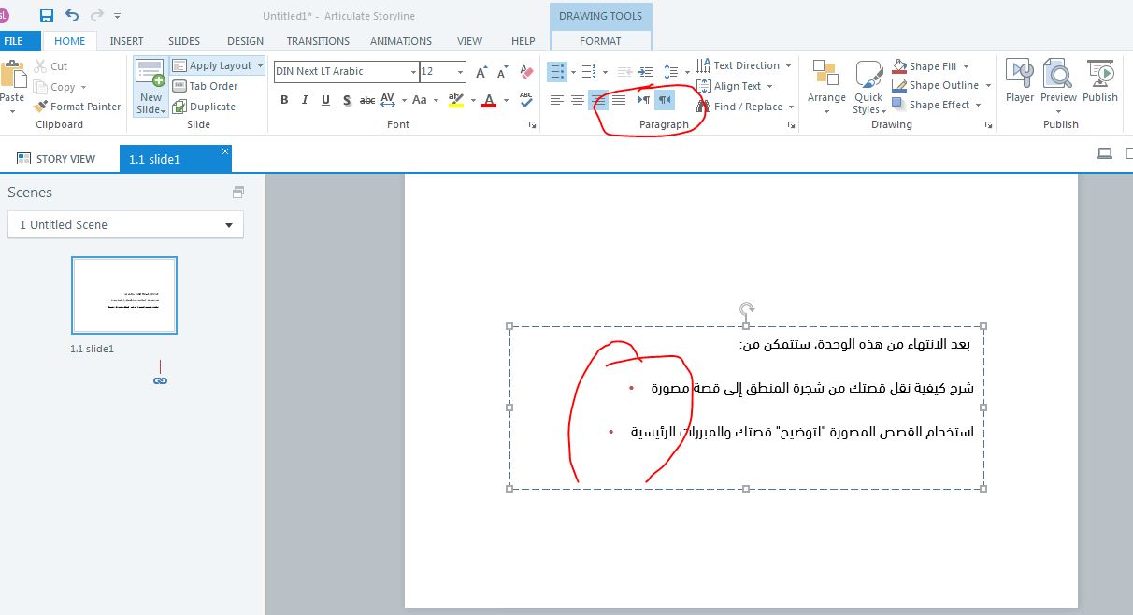Set left-to-right text direction
The width and height of the screenshot is (1133, 615).
[644, 100]
